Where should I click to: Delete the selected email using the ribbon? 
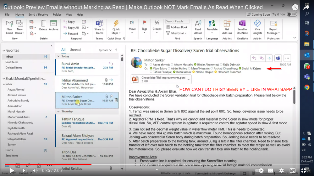pos(43,26)
